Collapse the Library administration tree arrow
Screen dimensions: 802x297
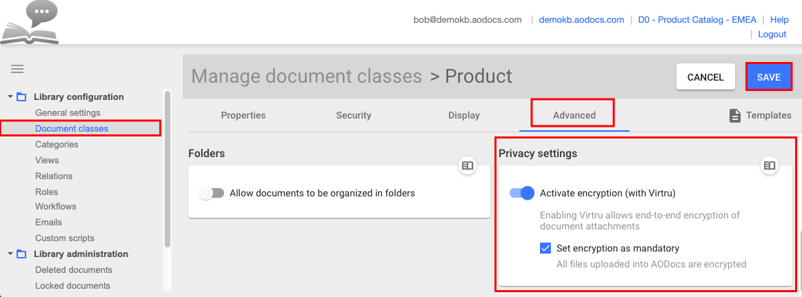tap(10, 254)
